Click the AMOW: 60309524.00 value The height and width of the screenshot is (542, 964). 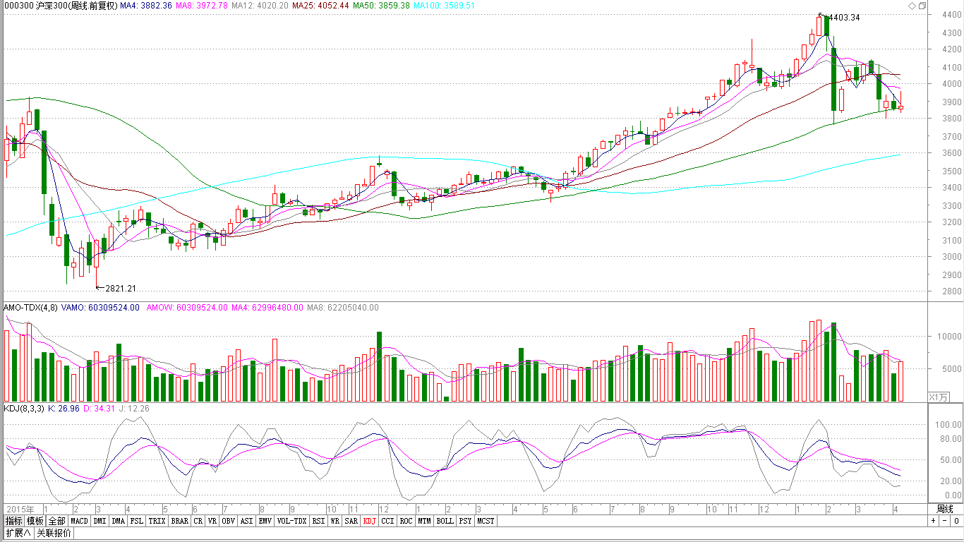(187, 308)
